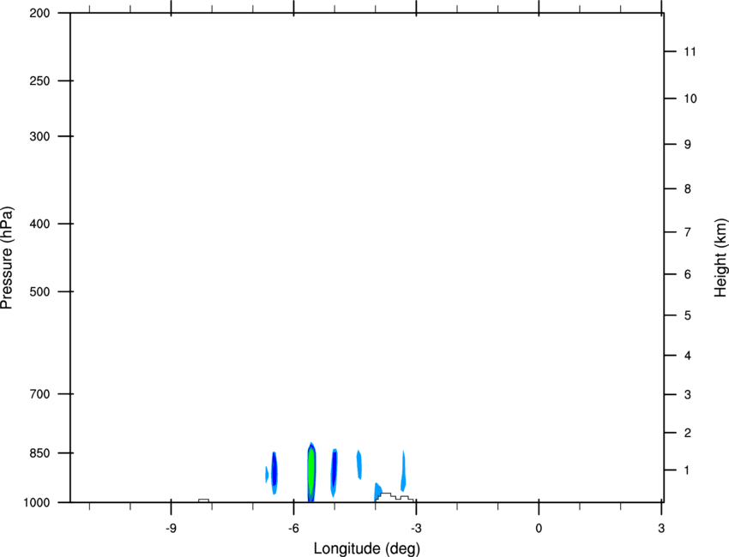Image resolution: width=729 pixels, height=557 pixels.
Task: Click the -3 longitude tick label
Action: click(x=416, y=529)
